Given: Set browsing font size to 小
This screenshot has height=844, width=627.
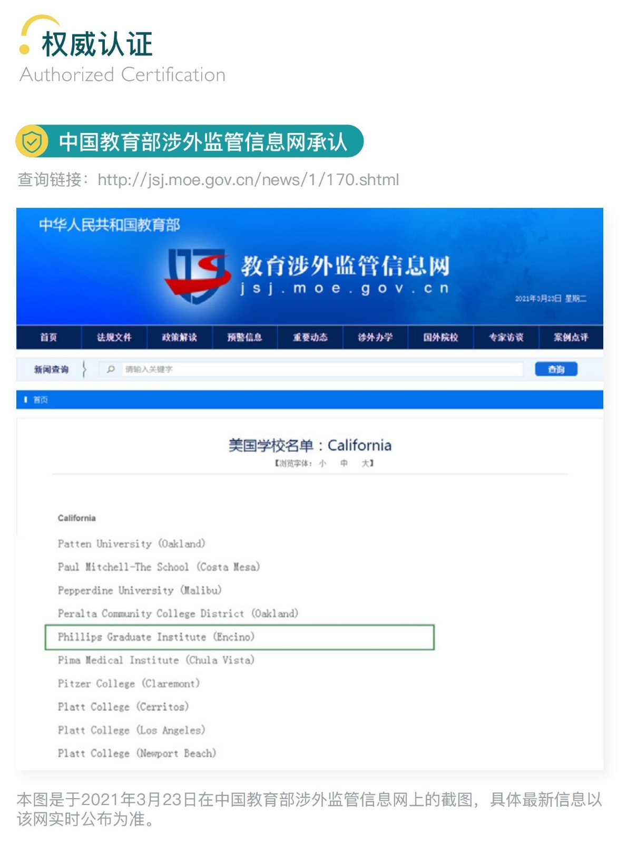Looking at the screenshot, I should pyautogui.click(x=322, y=463).
